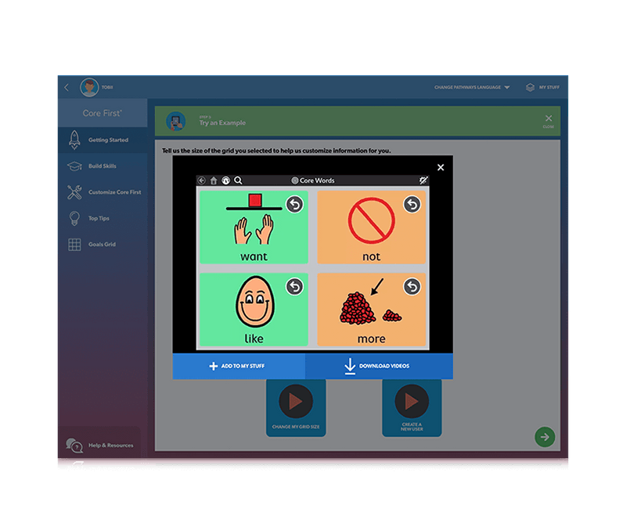This screenshot has height=512, width=626.
Task: Click the undo arrow on the 'not' tile
Action: [x=412, y=205]
